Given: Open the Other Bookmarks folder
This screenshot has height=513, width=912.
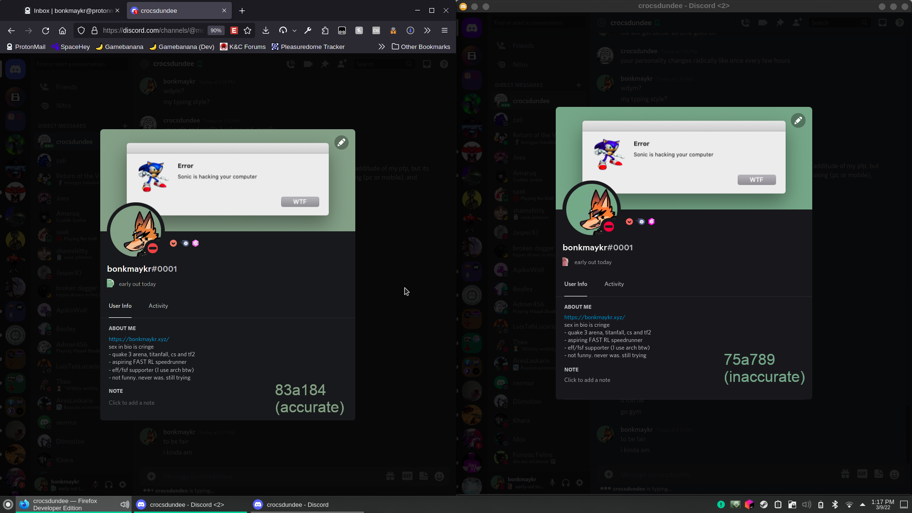Looking at the screenshot, I should 421,47.
